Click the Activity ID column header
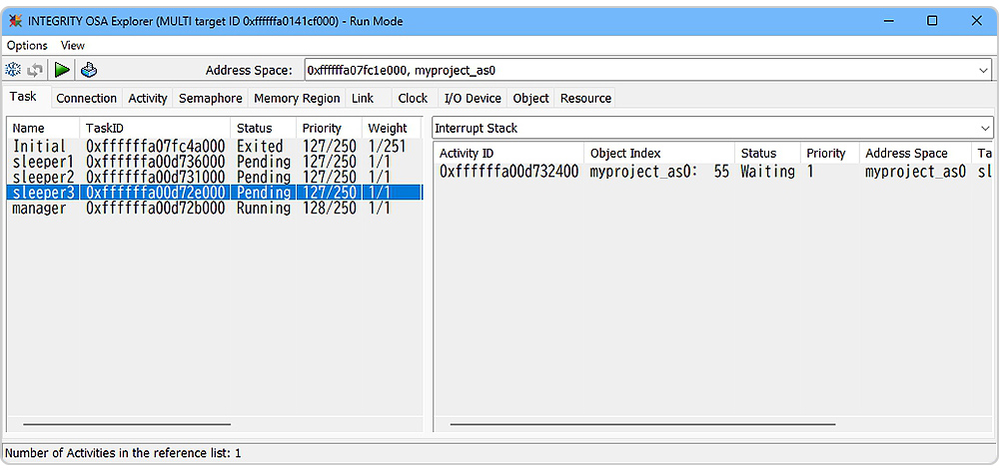Screen dimensions: 999x470 [x=509, y=154]
